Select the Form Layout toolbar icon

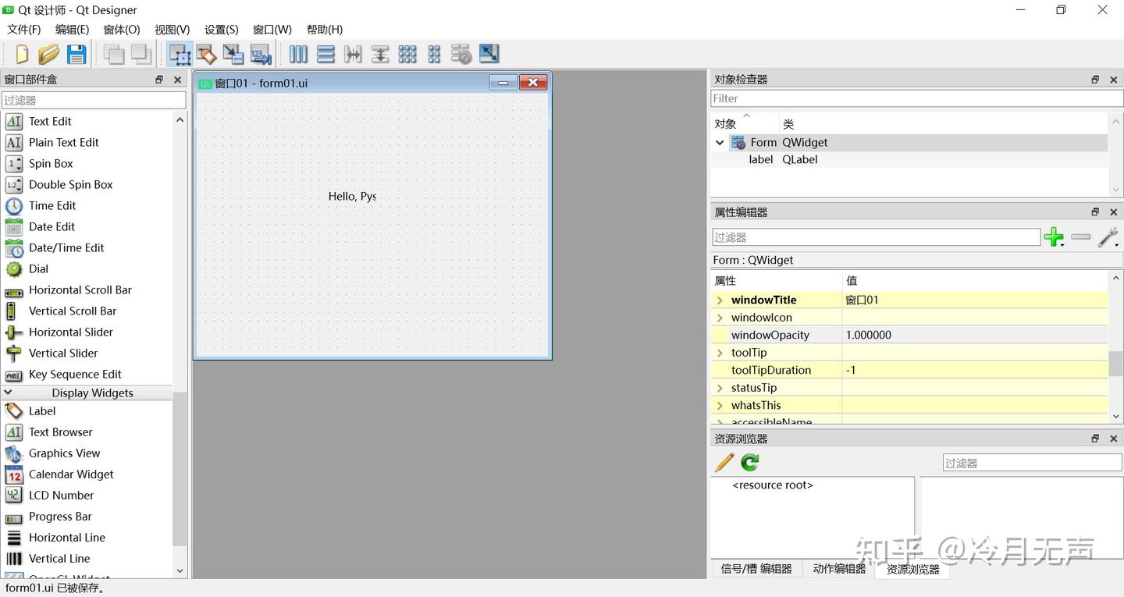tap(434, 54)
